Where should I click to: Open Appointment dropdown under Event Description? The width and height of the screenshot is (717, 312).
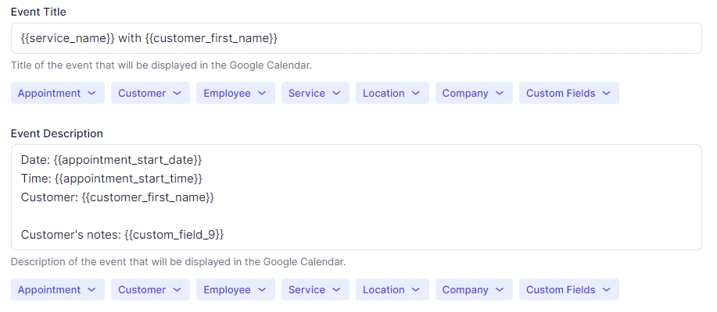click(57, 290)
